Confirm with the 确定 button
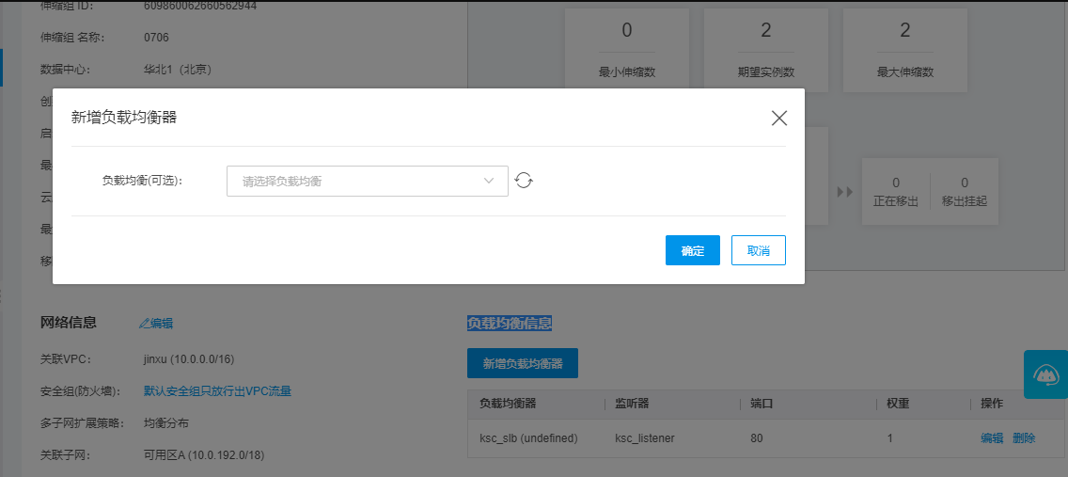The height and width of the screenshot is (477, 1068). (692, 250)
